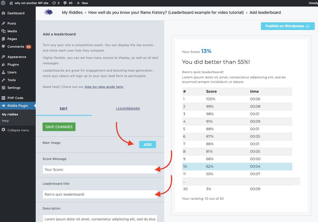
Task: Click the Posts pushpin icon
Action: 3,24
